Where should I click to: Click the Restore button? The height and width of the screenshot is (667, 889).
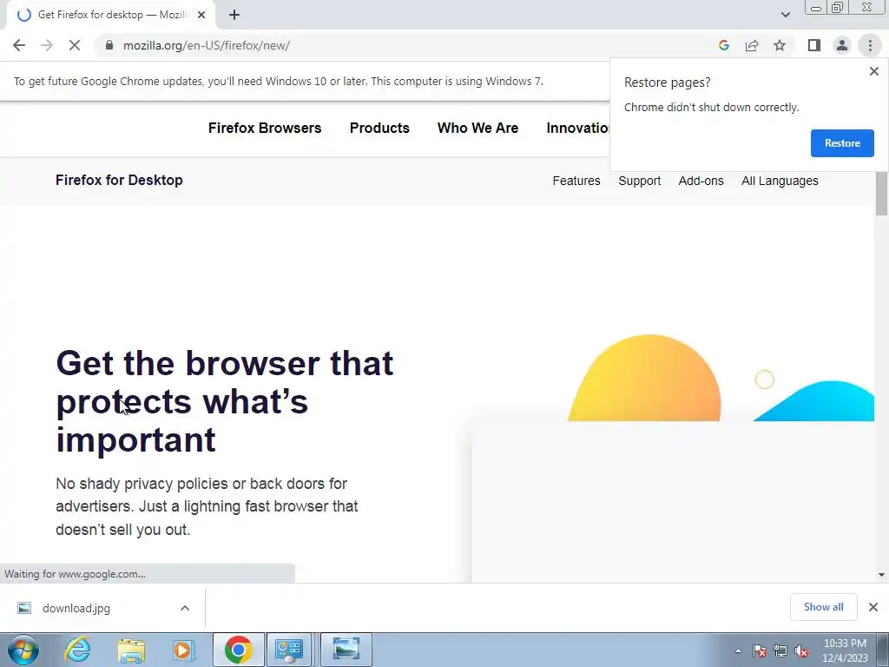pos(842,143)
